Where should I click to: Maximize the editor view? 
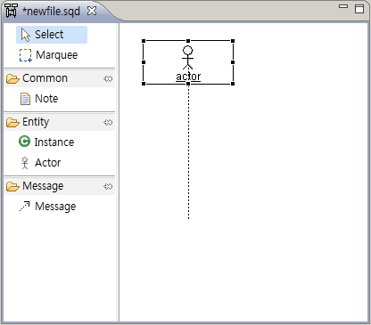tap(359, 9)
